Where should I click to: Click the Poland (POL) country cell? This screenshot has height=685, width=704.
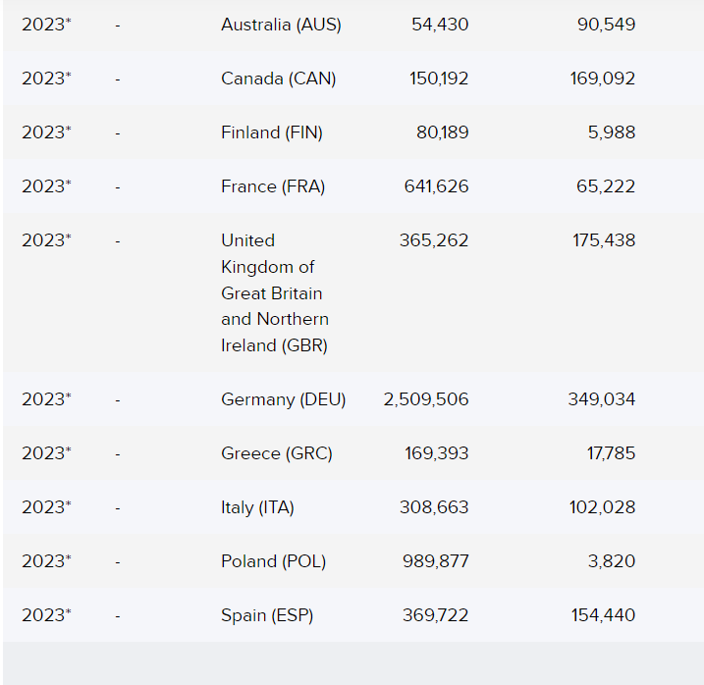(x=273, y=561)
